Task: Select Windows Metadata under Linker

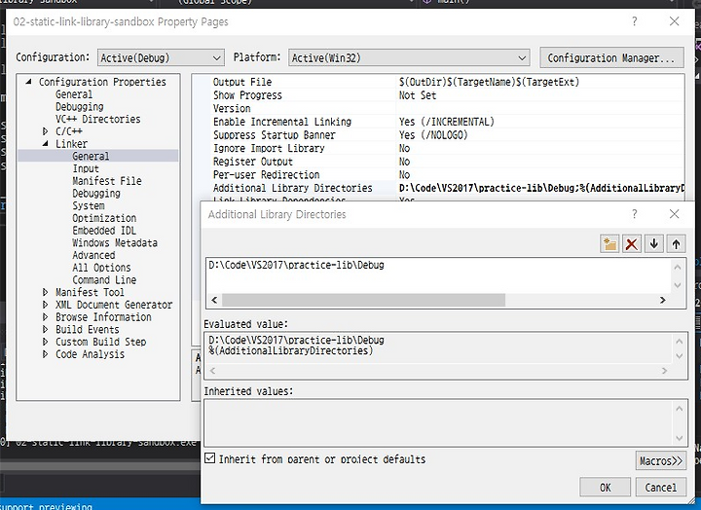Action: [x=115, y=242]
